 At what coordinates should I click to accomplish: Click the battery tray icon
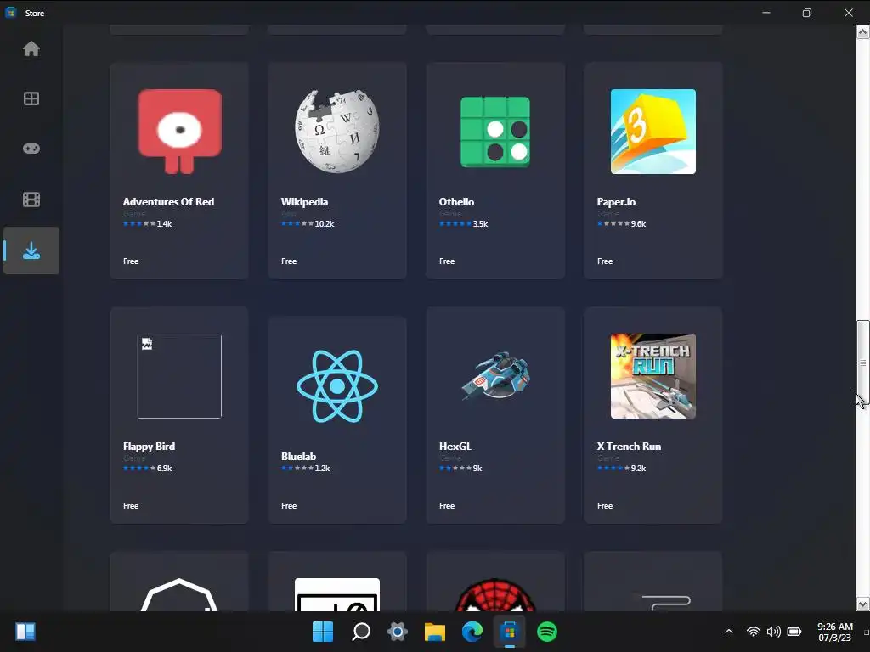point(794,632)
